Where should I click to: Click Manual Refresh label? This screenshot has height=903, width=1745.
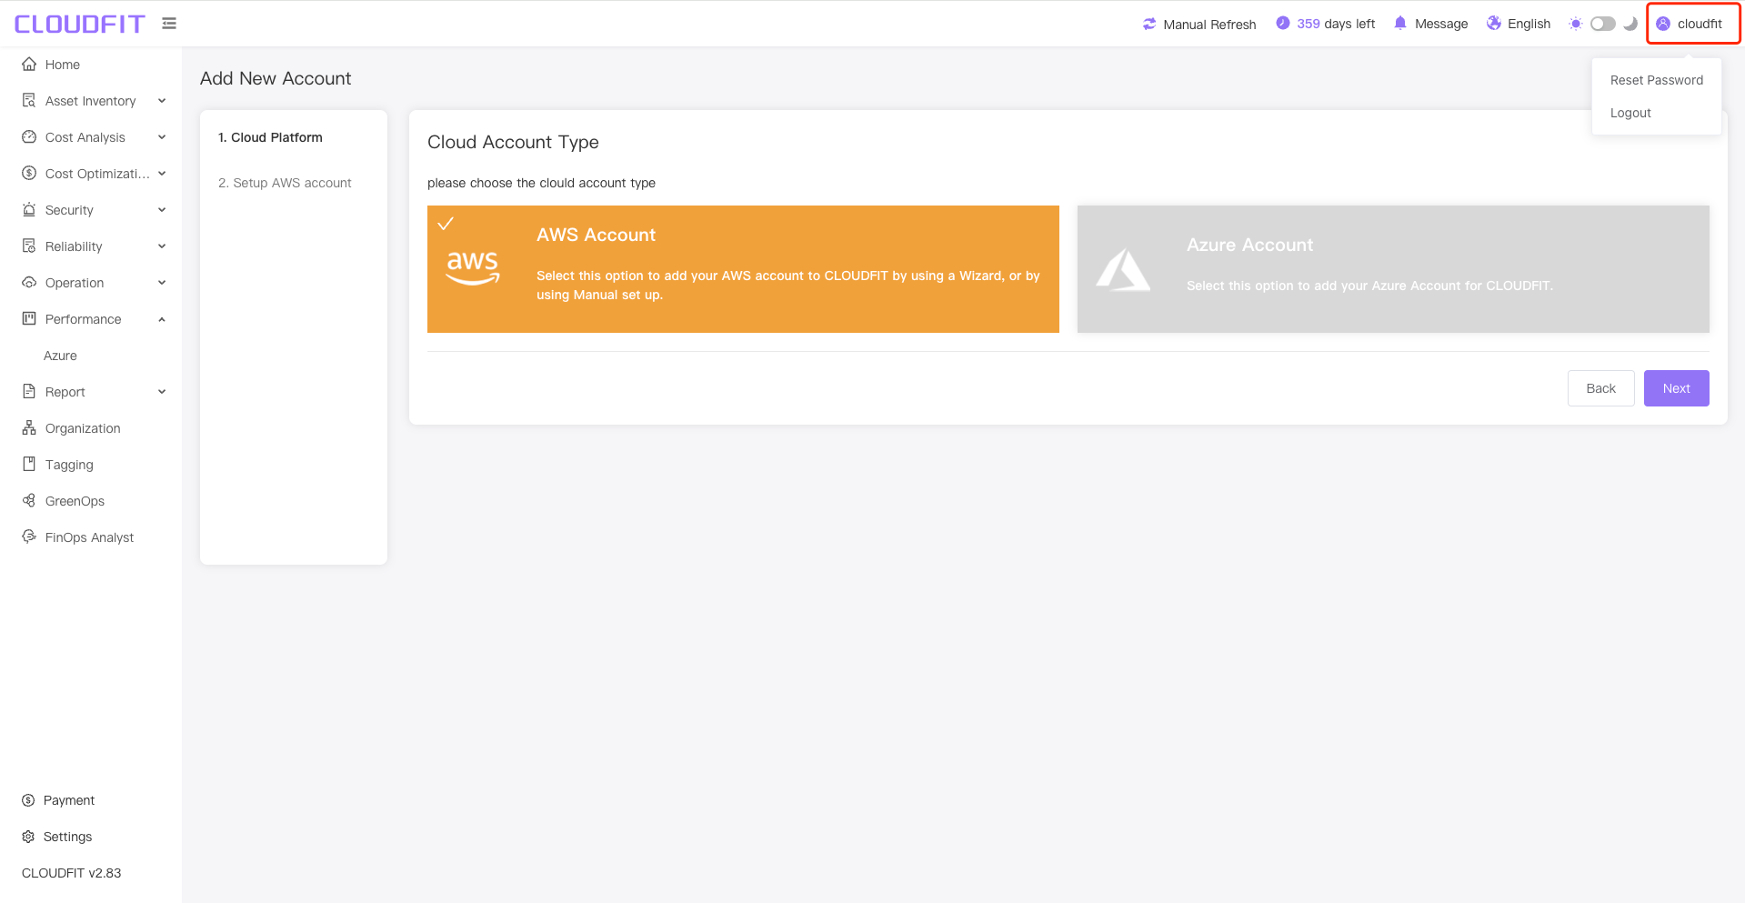pos(1209,25)
